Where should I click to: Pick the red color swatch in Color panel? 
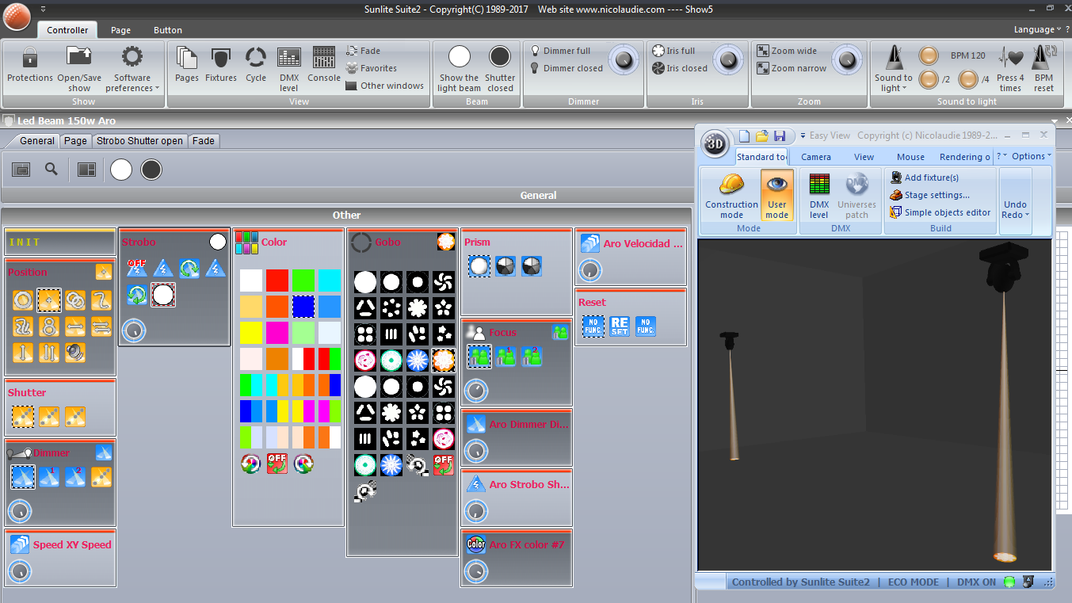pos(277,281)
